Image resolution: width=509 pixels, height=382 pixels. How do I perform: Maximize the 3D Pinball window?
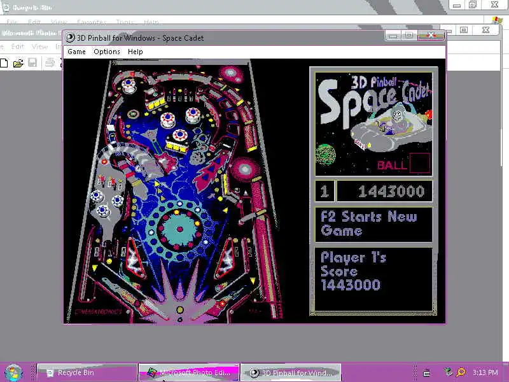[x=409, y=35]
